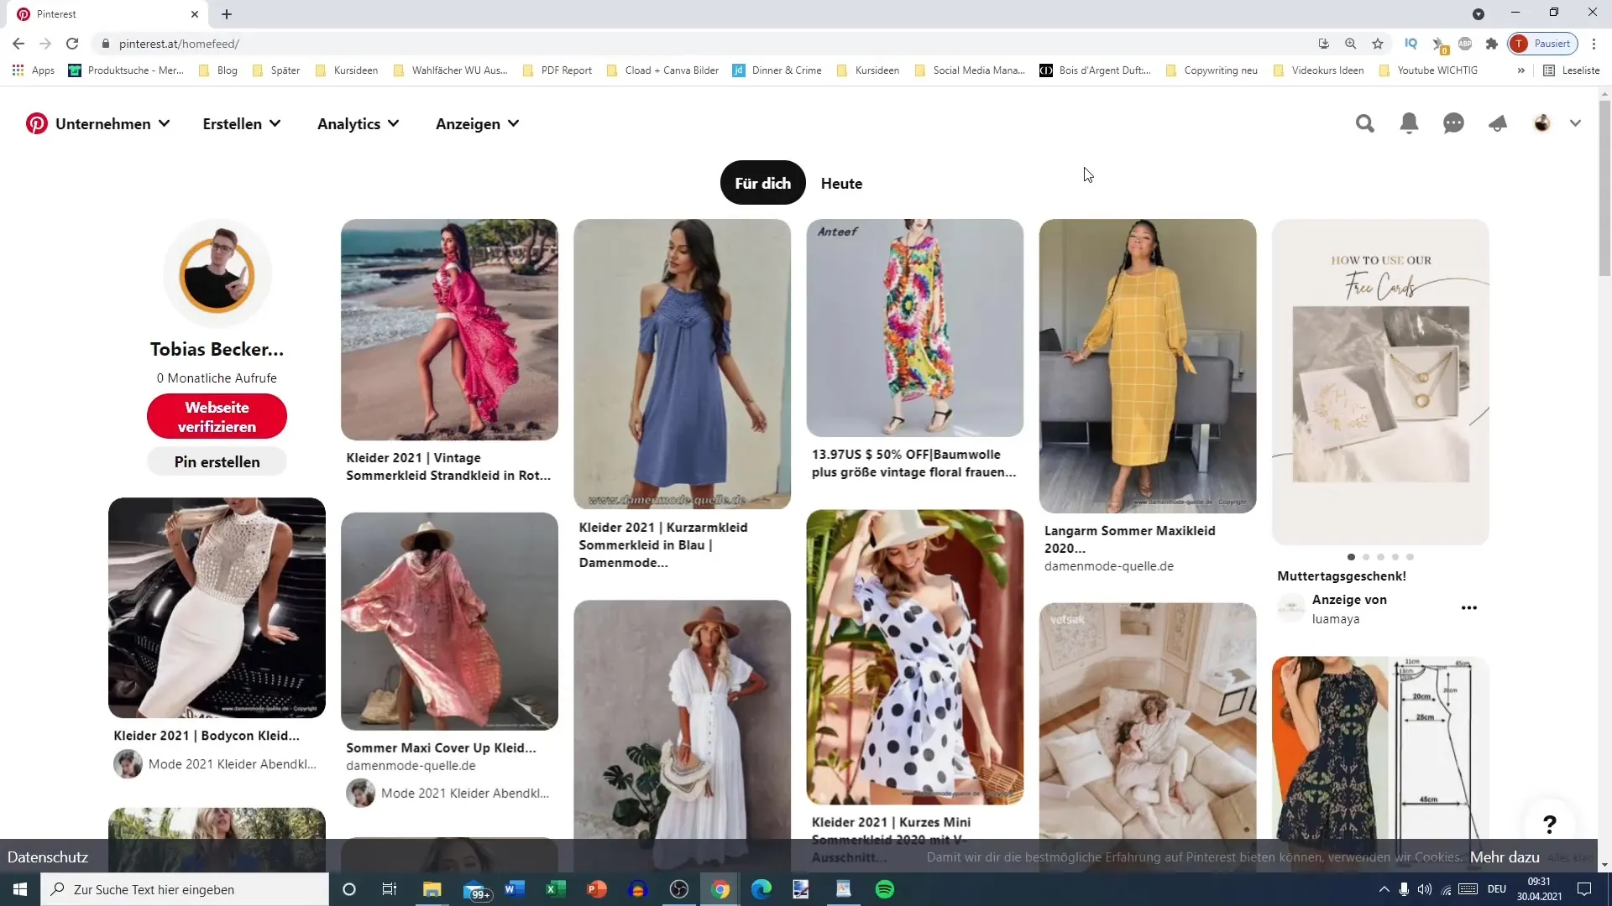Click the user profile account icon

point(1542,122)
